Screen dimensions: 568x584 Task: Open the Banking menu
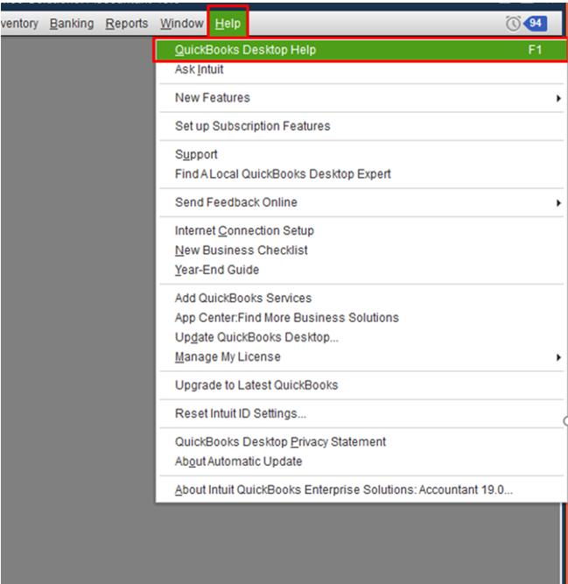pyautogui.click(x=72, y=24)
